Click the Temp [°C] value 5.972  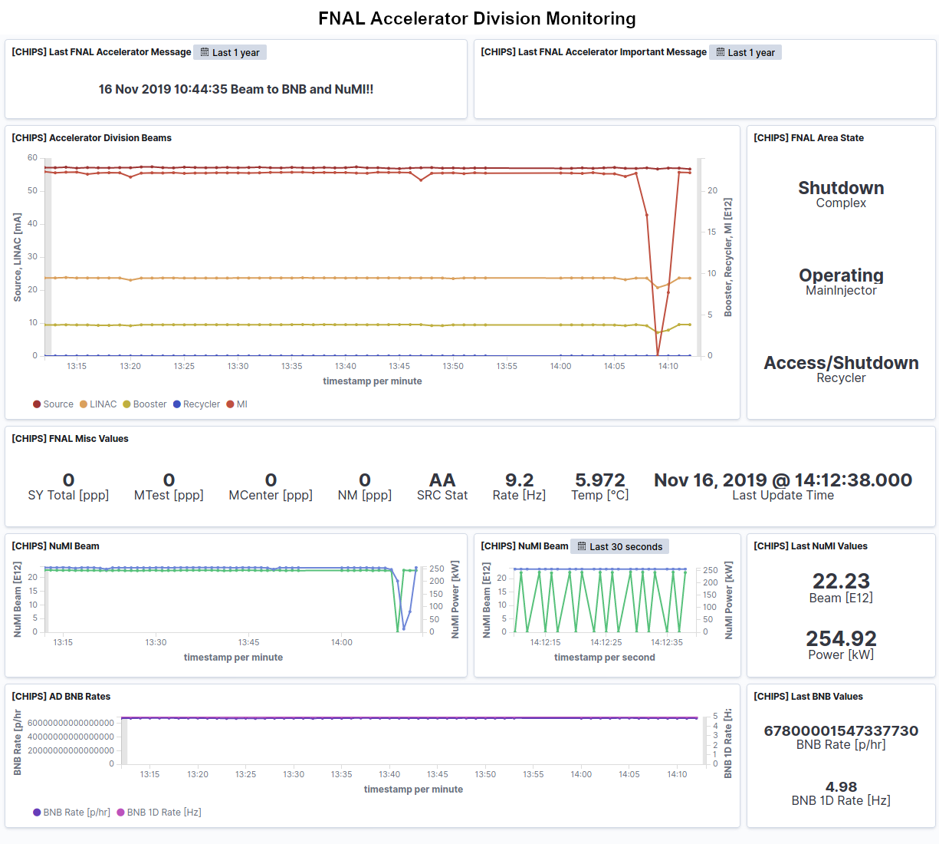[600, 480]
